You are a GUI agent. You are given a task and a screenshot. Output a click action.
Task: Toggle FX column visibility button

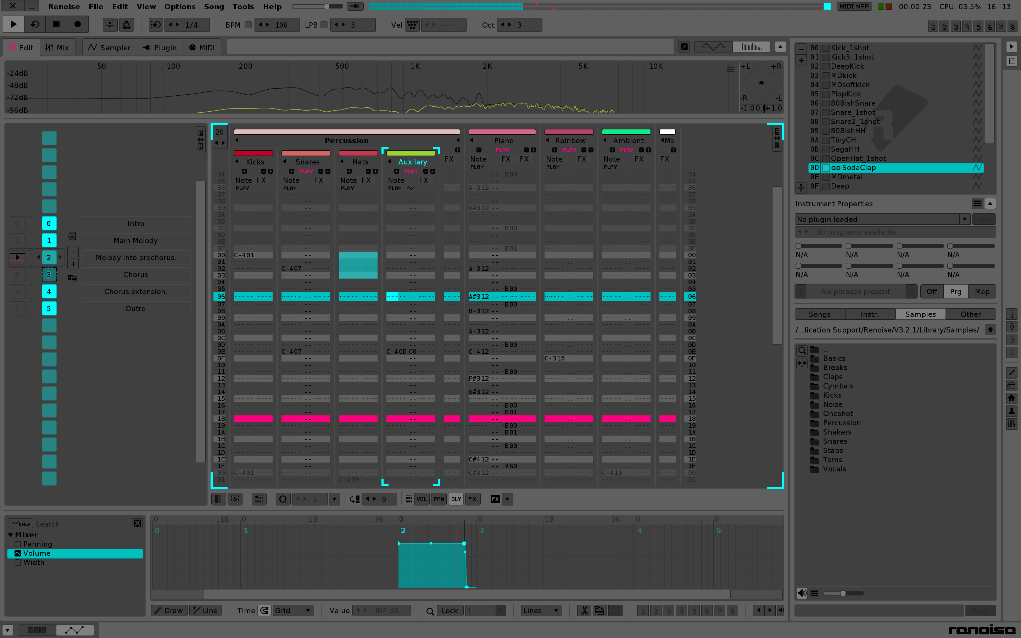coord(473,499)
